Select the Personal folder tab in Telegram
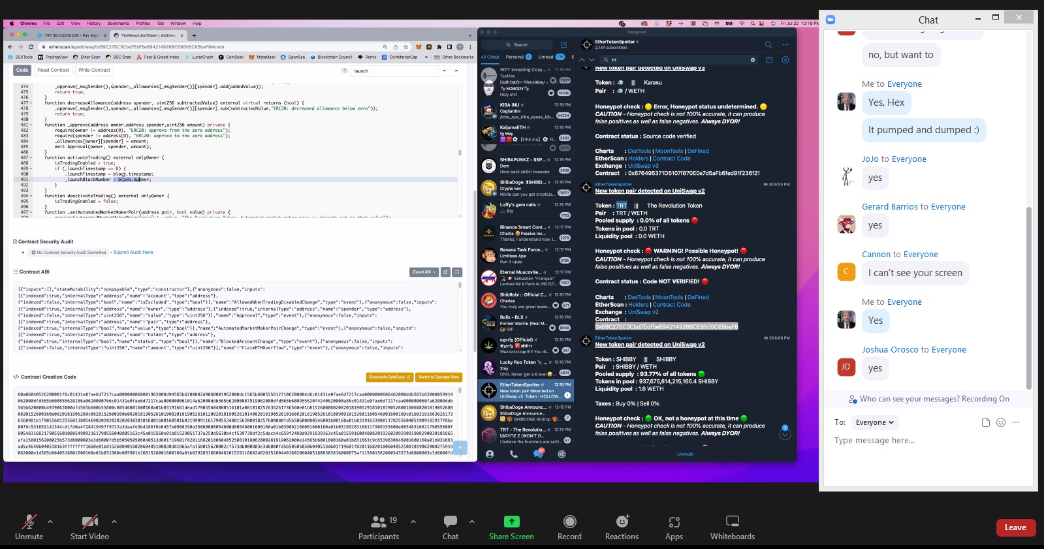 click(518, 57)
